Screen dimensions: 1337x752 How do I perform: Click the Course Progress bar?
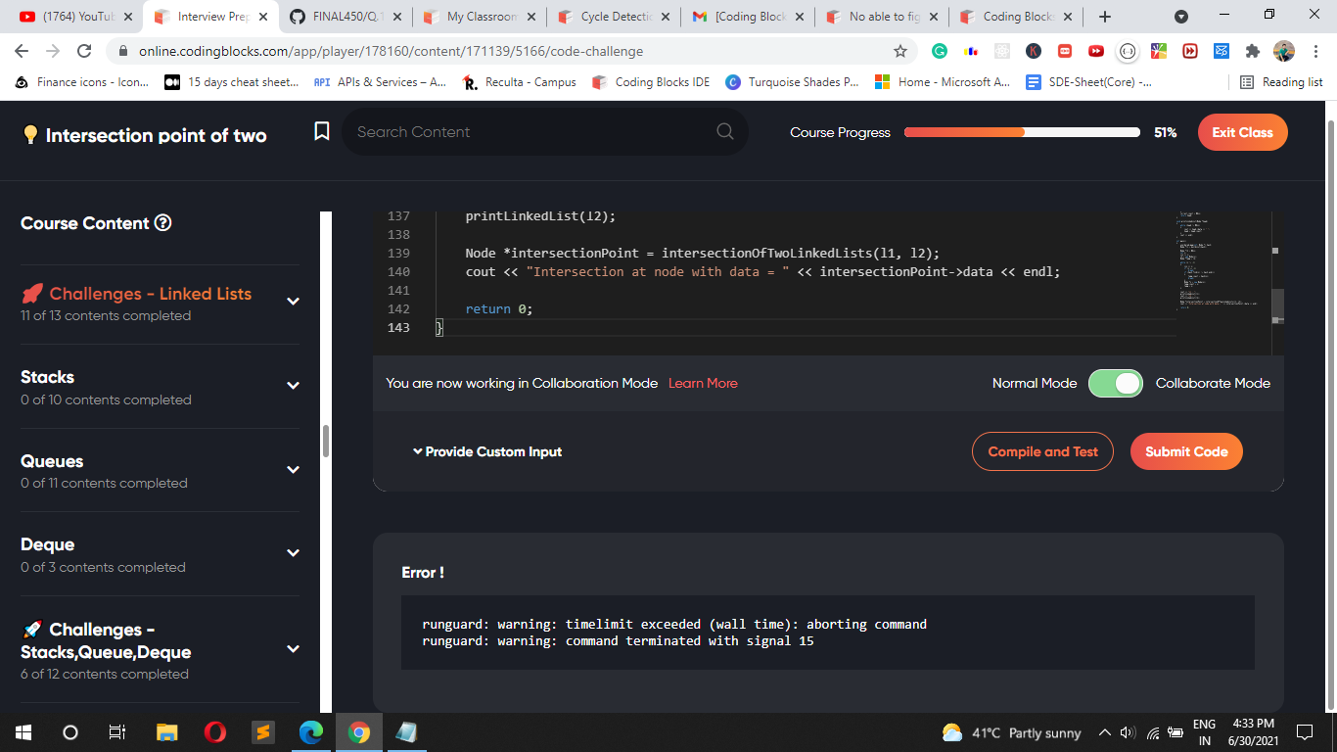tap(1022, 132)
